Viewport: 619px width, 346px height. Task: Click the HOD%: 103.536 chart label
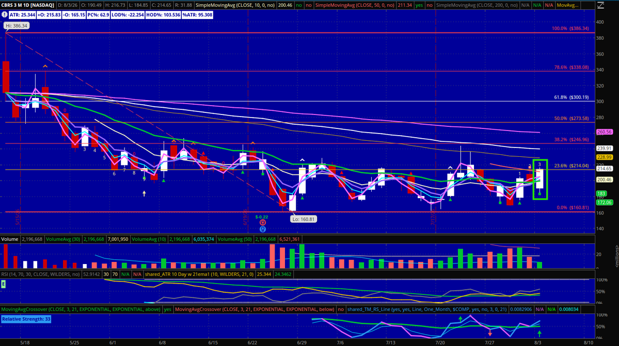click(163, 14)
